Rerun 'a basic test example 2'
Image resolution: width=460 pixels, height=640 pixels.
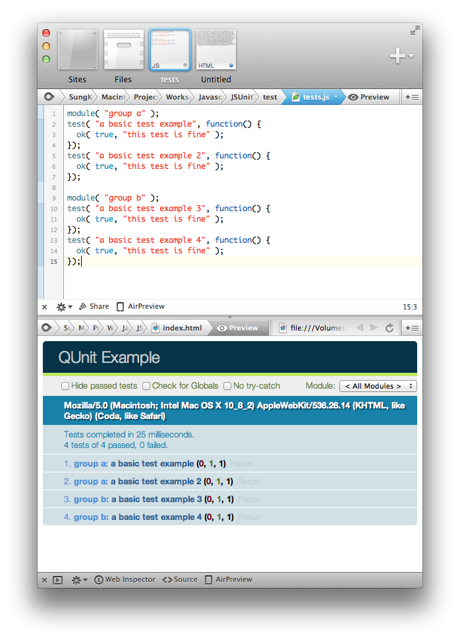(x=248, y=481)
